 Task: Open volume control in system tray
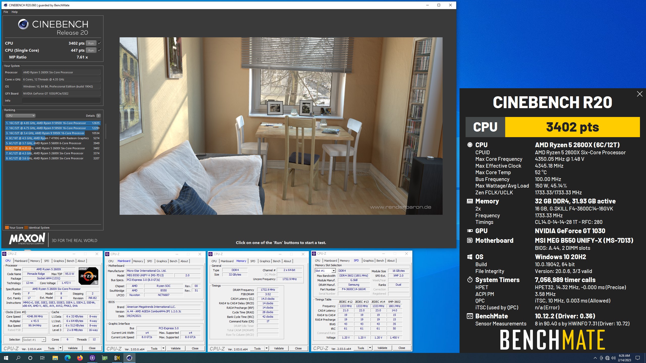coord(613,358)
